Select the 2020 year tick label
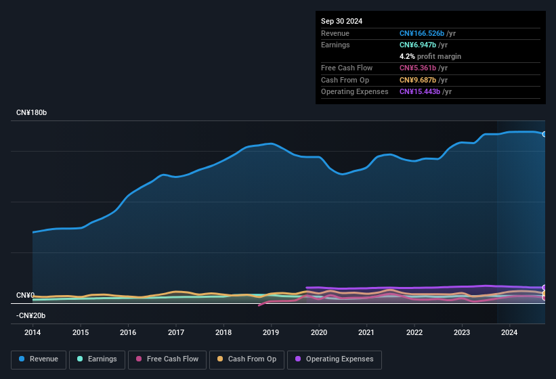The width and height of the screenshot is (556, 379). [319, 332]
